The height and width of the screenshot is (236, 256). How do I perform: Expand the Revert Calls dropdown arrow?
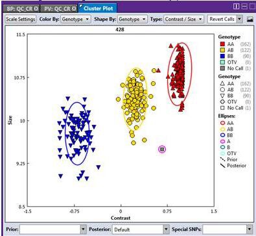pyautogui.click(x=239, y=20)
